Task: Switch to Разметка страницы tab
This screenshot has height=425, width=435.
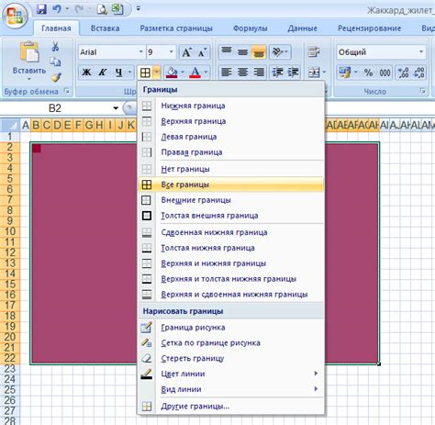Action: pos(176,28)
